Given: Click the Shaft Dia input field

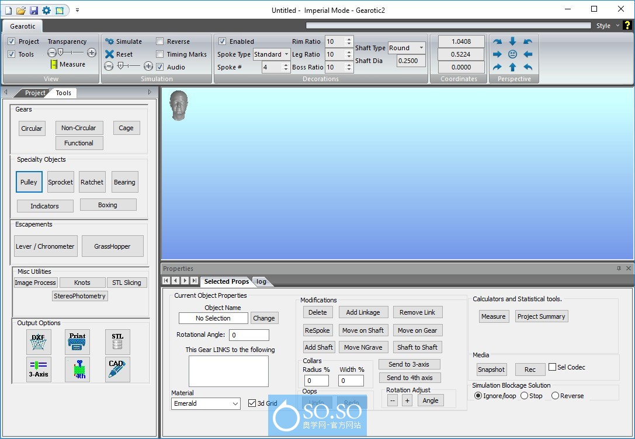Looking at the screenshot, I should 411,61.
